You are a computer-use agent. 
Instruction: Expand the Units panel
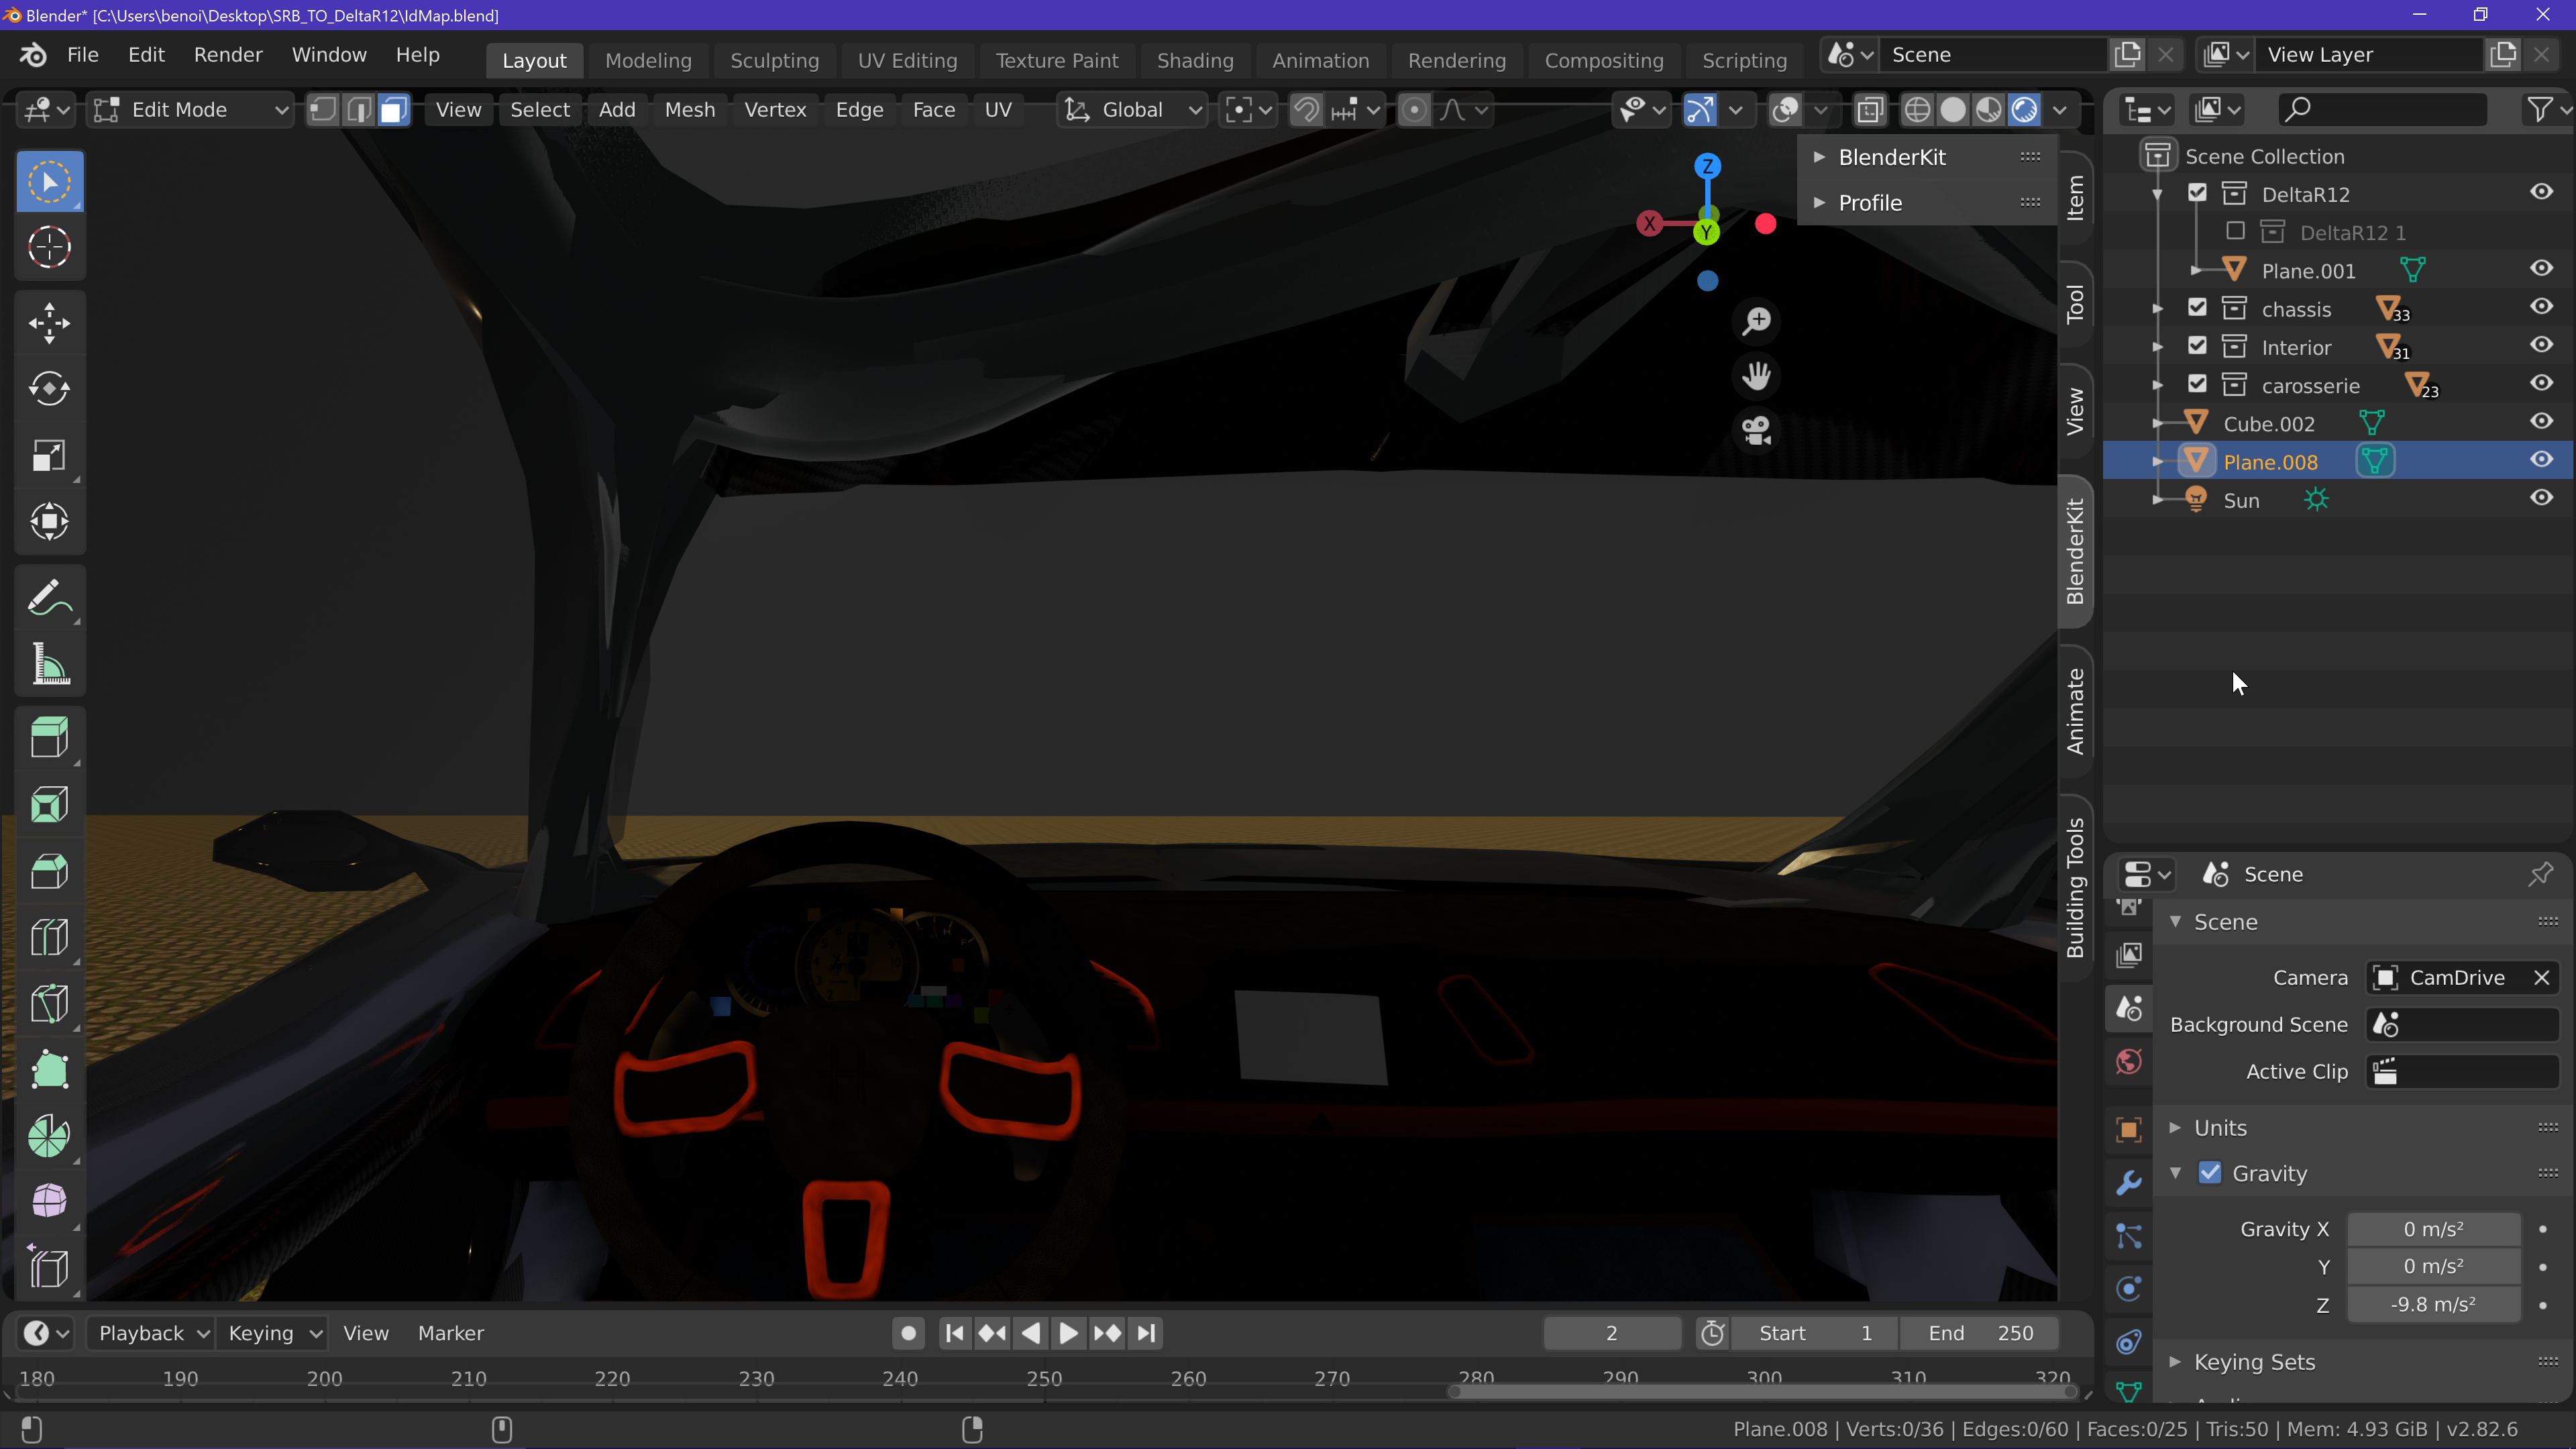(2220, 1127)
